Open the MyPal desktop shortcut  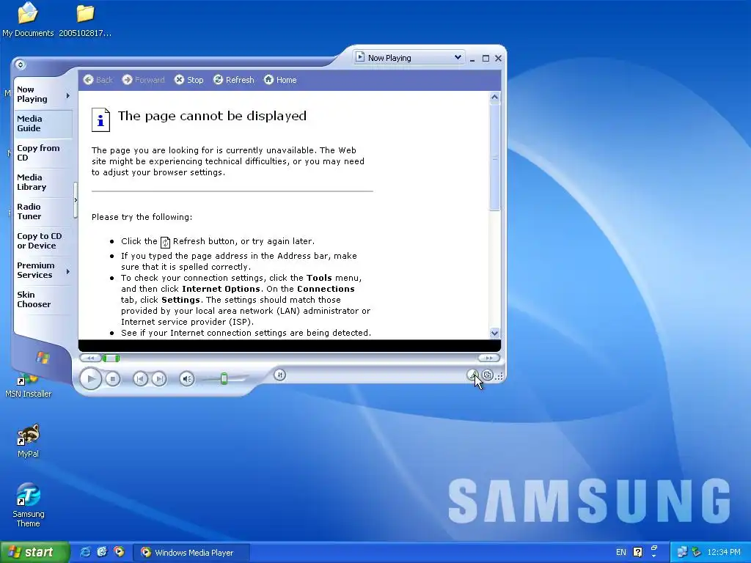[29, 441]
